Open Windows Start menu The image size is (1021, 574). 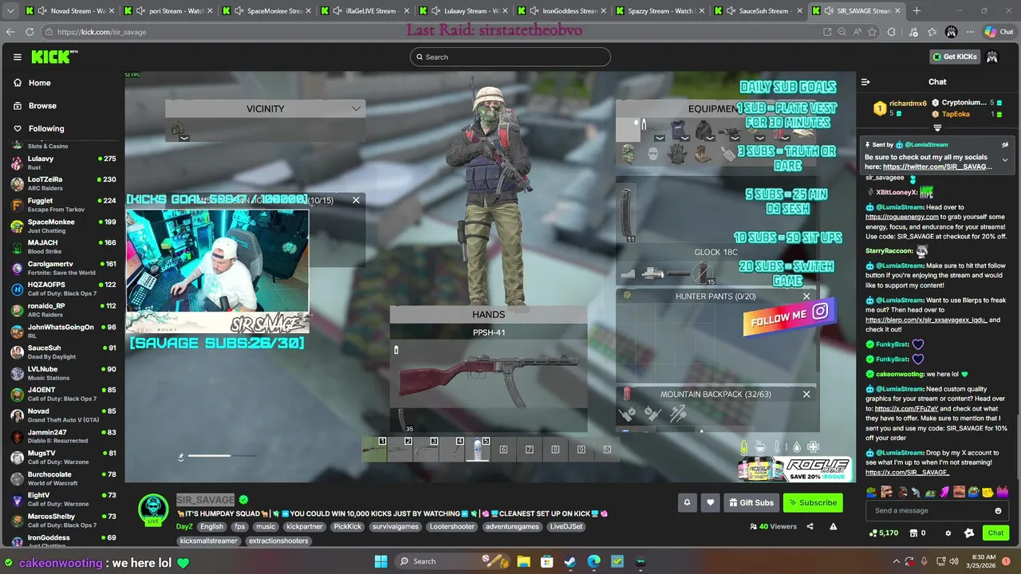point(380,561)
